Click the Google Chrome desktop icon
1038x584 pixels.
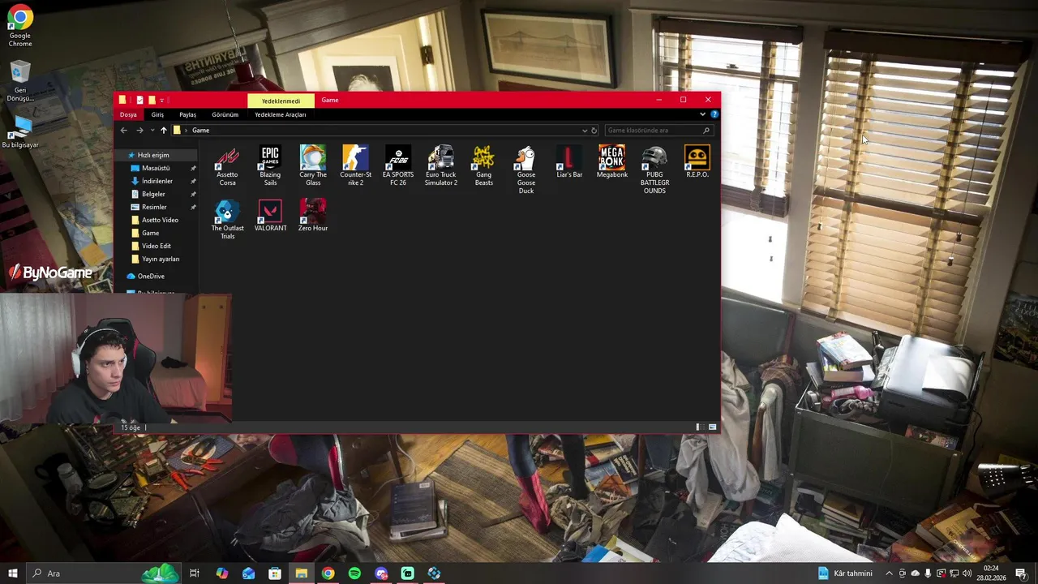point(20,26)
